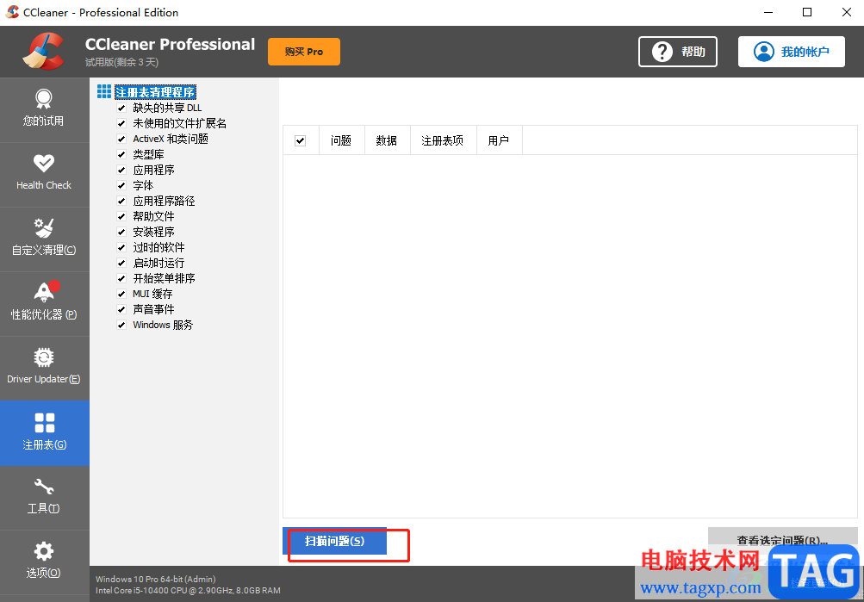Toggle 缺失的共享 DLL checkbox

[x=121, y=108]
